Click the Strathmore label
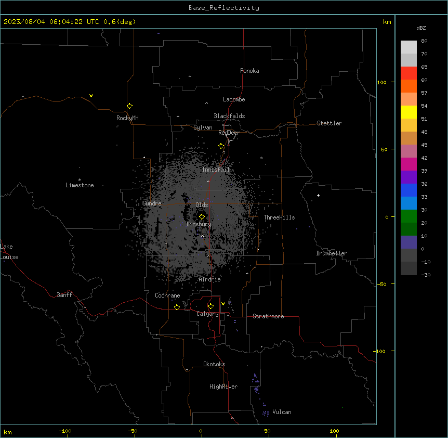This screenshot has height=438, width=448. click(x=268, y=316)
